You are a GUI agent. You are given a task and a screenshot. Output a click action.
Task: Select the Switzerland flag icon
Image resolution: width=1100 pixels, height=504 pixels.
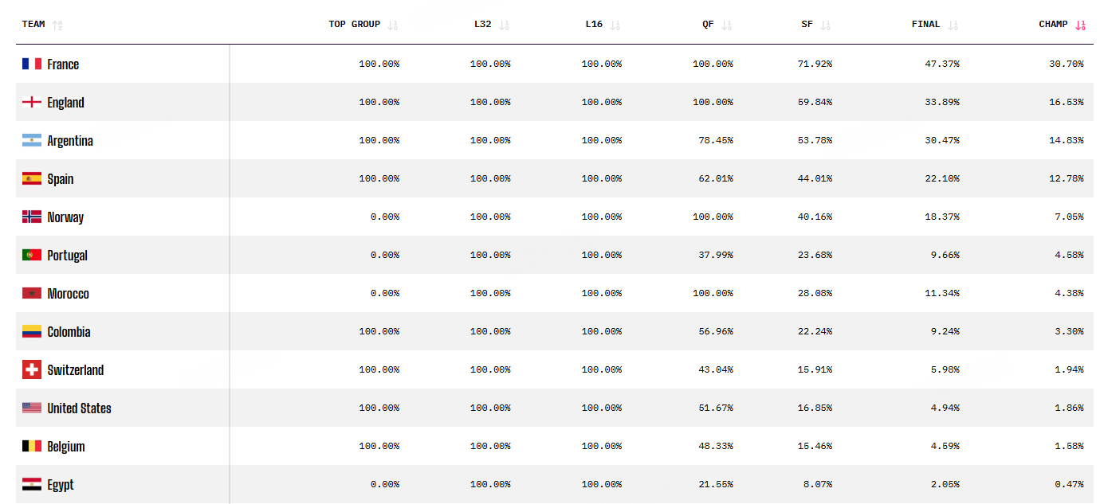click(x=32, y=369)
